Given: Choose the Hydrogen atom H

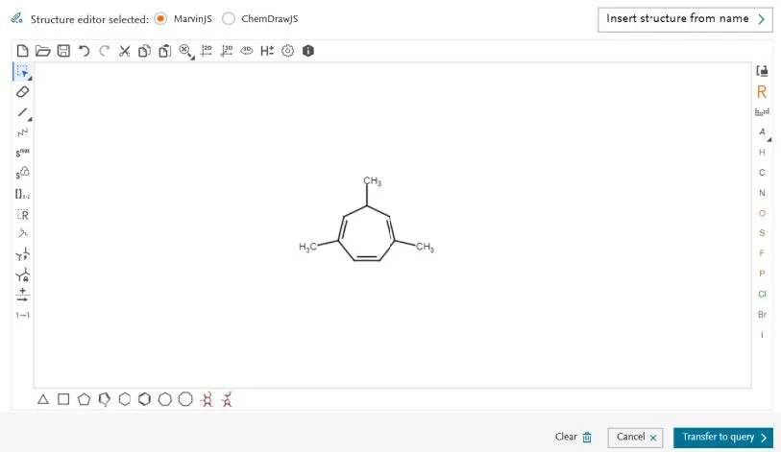Looking at the screenshot, I should (x=762, y=153).
